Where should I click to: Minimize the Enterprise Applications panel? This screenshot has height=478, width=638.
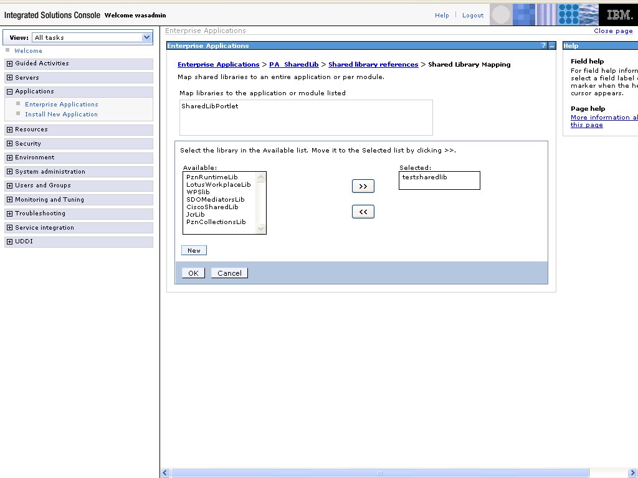point(552,46)
